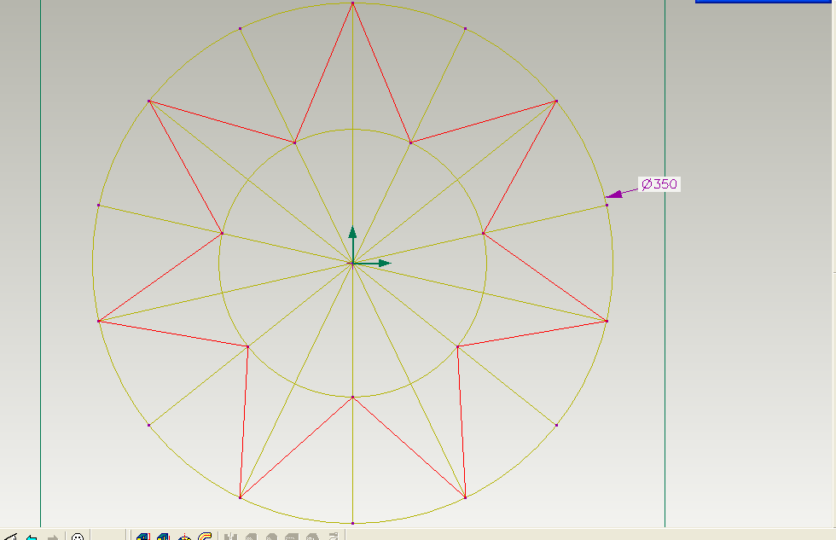Image resolution: width=836 pixels, height=540 pixels.
Task: Click the first blue 3D cube view icon
Action: coord(142,535)
